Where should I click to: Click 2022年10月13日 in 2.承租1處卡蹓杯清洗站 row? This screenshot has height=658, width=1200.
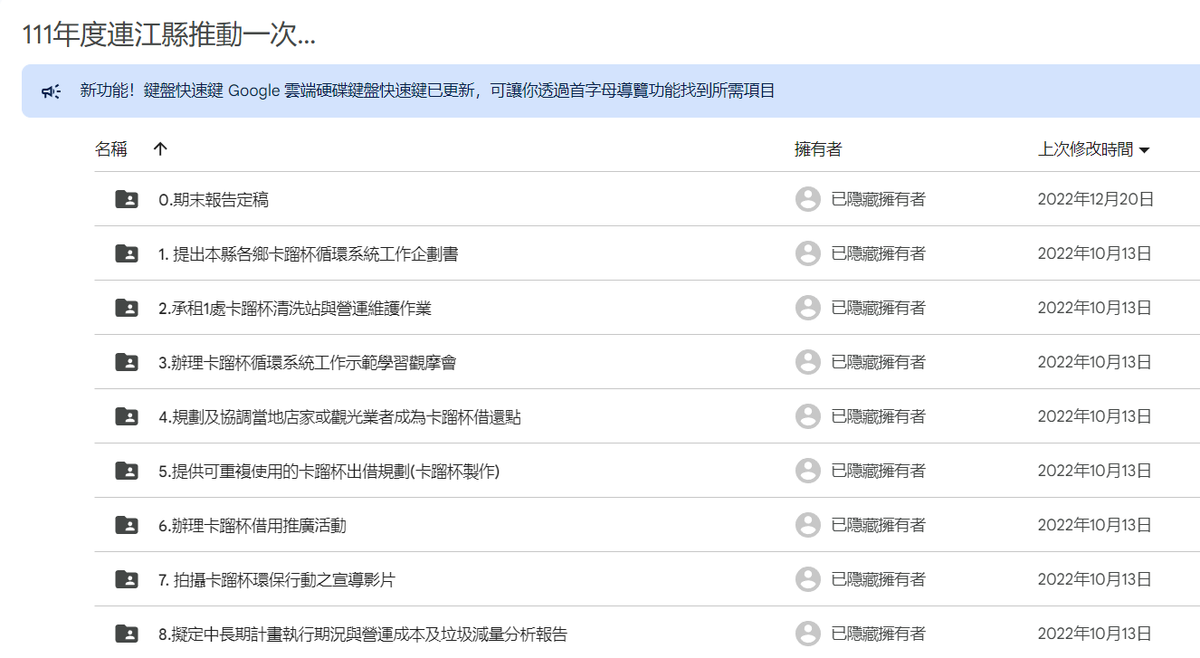point(1094,308)
